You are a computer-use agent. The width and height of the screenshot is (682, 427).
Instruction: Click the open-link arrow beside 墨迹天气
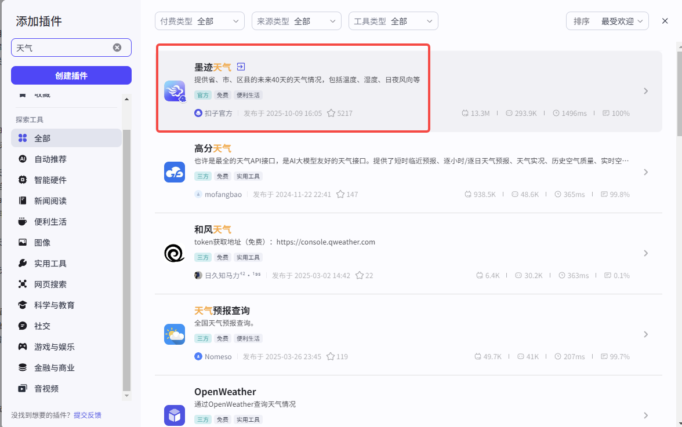pyautogui.click(x=241, y=67)
